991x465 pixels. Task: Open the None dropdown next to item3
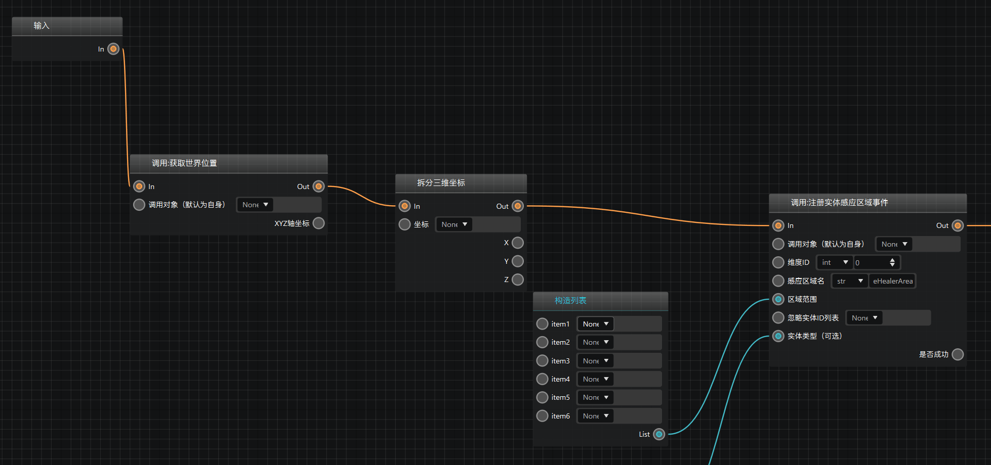pyautogui.click(x=595, y=361)
